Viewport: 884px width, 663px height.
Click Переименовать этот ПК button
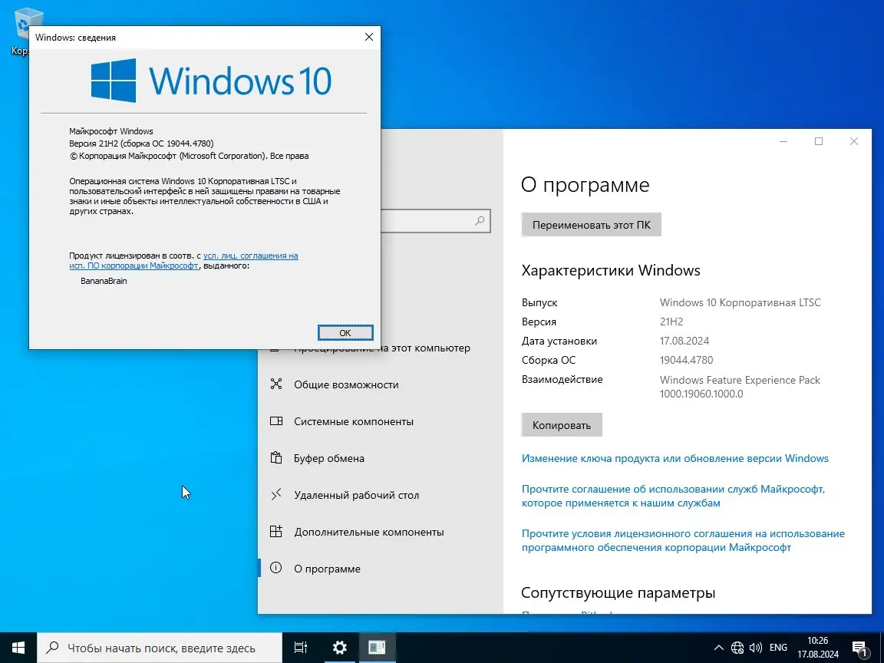click(x=591, y=224)
